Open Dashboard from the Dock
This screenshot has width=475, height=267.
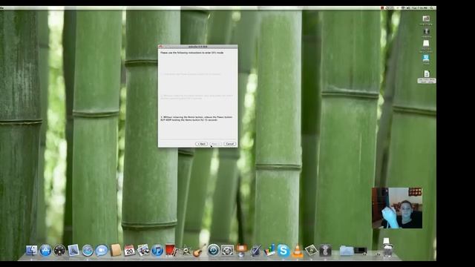tap(59, 251)
